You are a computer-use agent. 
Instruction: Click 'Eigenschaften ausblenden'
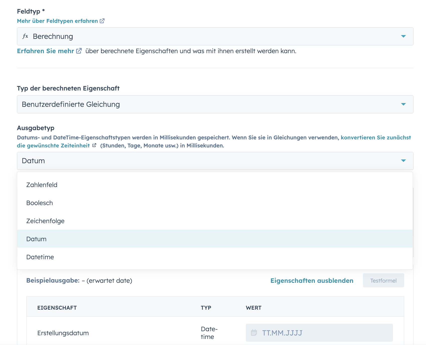(311, 281)
